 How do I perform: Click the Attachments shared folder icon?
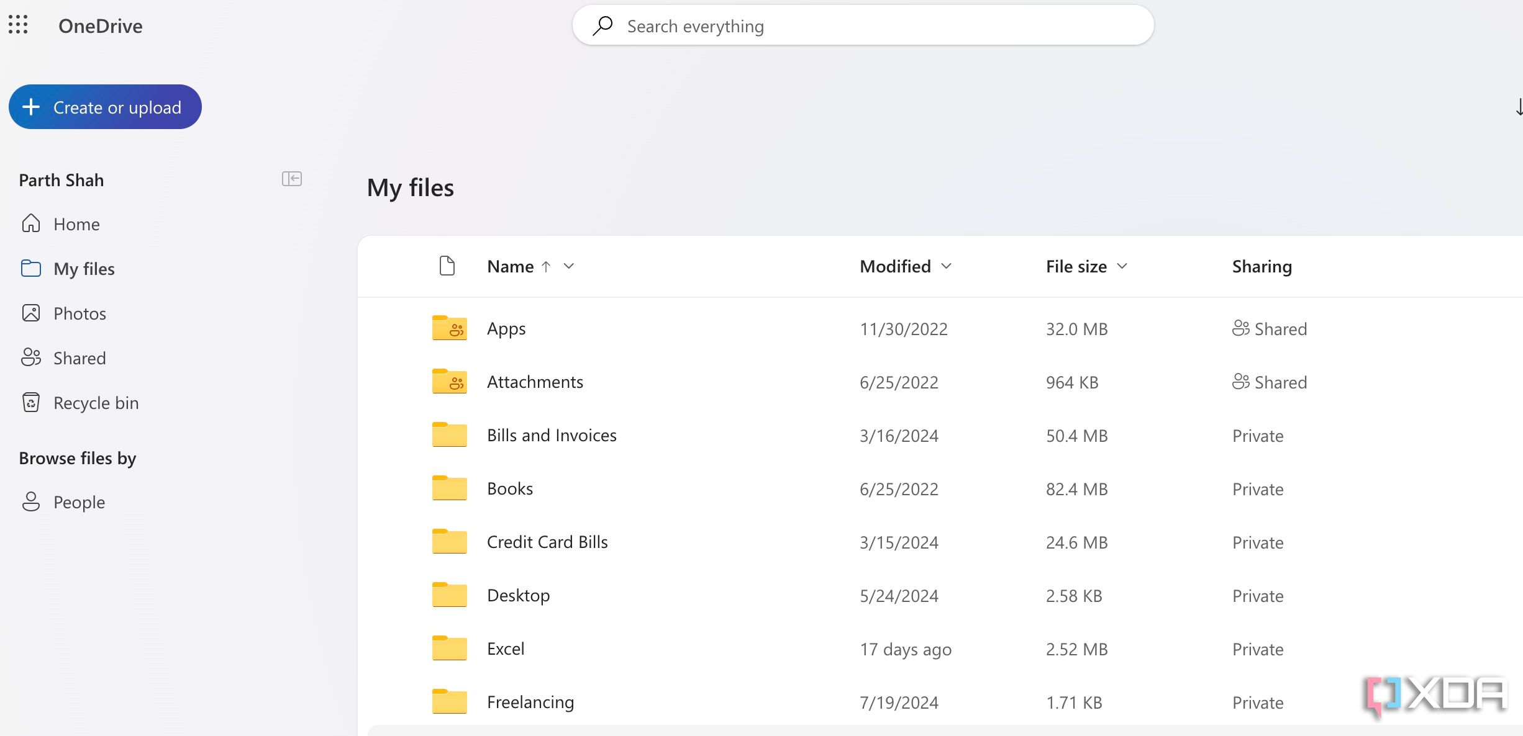point(450,381)
